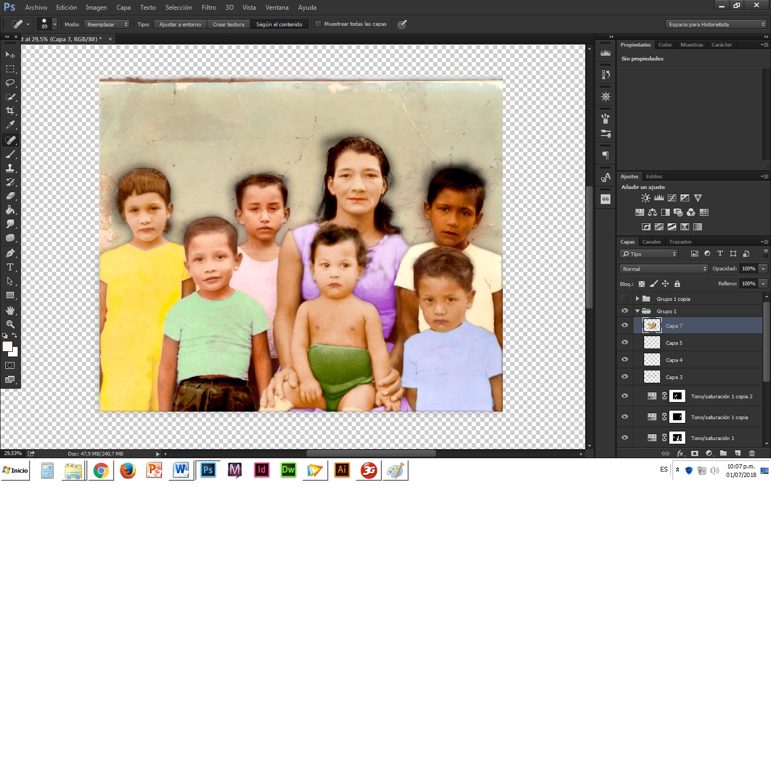
Task: Hide the Capa 5 layer
Action: point(625,343)
